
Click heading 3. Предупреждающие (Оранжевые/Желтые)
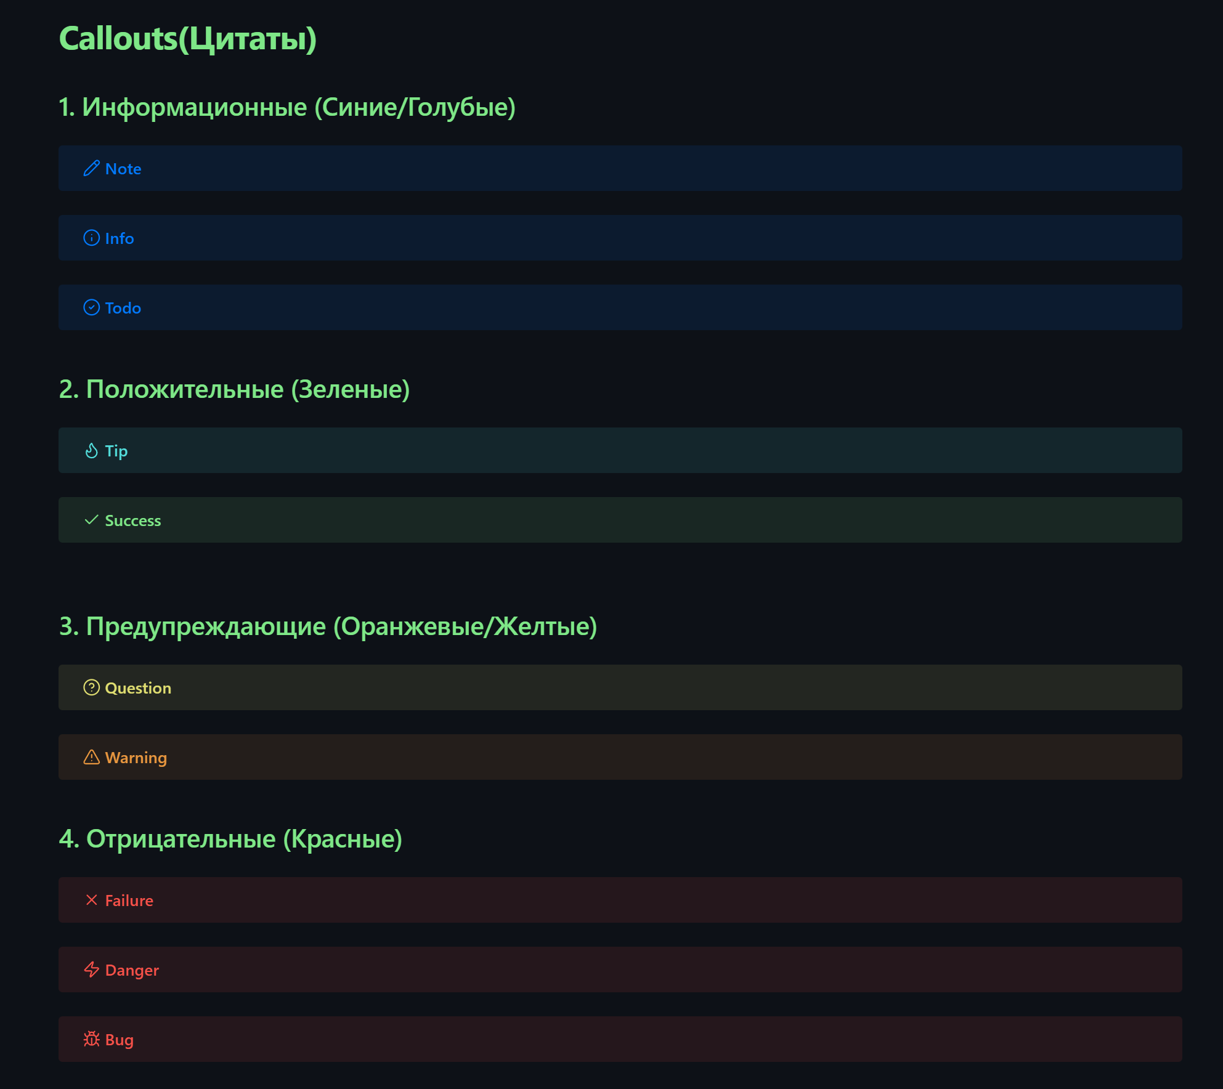[x=328, y=626]
